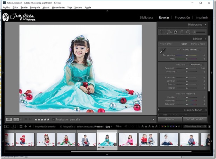Go forward with the right arrow
The image size is (216, 159).
[30, 126]
